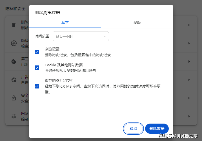The height and width of the screenshot is (141, 202).
Task: Click the 取消 button
Action: pyautogui.click(x=133, y=129)
